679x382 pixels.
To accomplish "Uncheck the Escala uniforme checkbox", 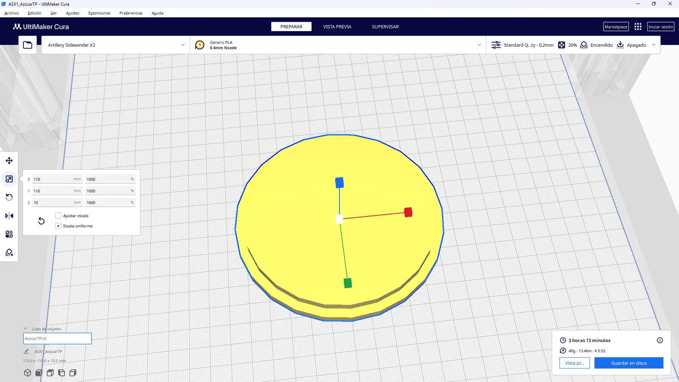I will tap(58, 226).
